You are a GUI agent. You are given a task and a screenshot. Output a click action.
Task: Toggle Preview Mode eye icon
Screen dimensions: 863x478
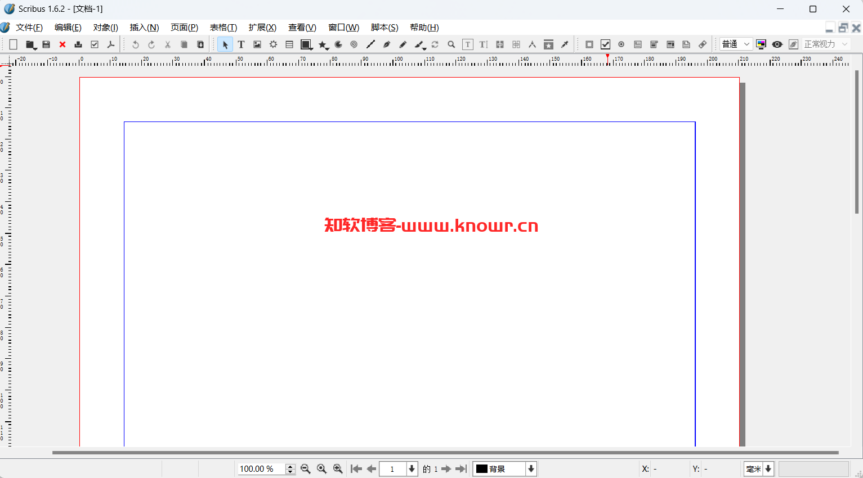(777, 44)
